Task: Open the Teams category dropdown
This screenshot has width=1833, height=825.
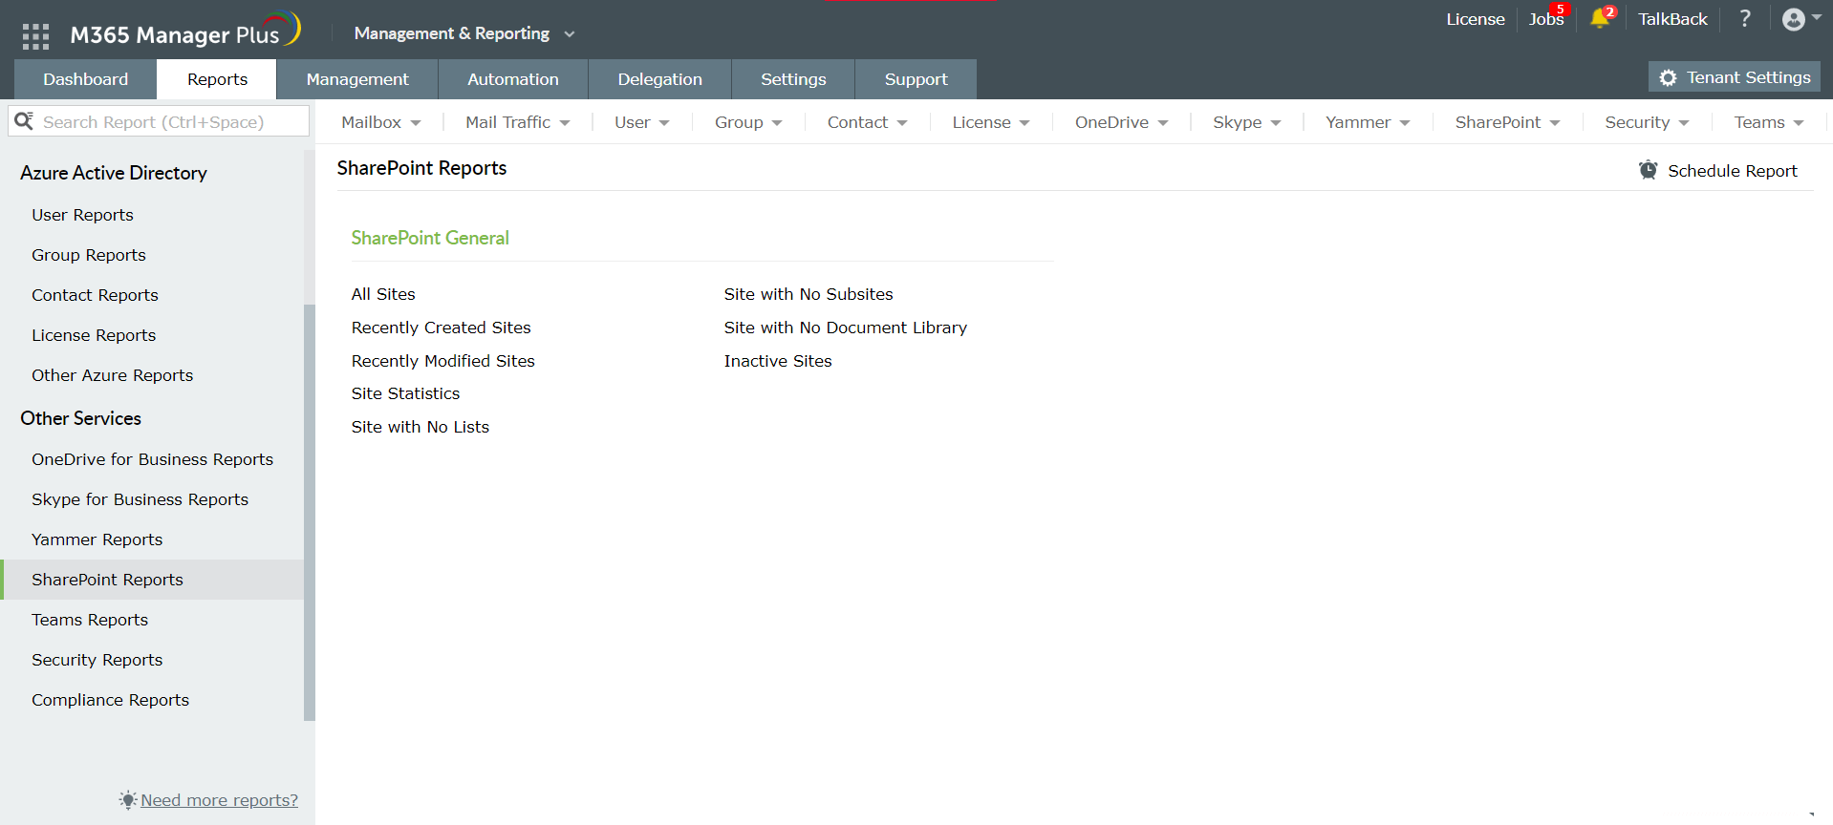Action: (x=1769, y=122)
